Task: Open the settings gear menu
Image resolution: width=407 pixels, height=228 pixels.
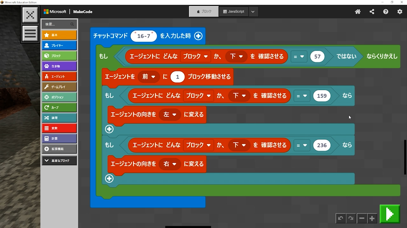Action: [400, 12]
